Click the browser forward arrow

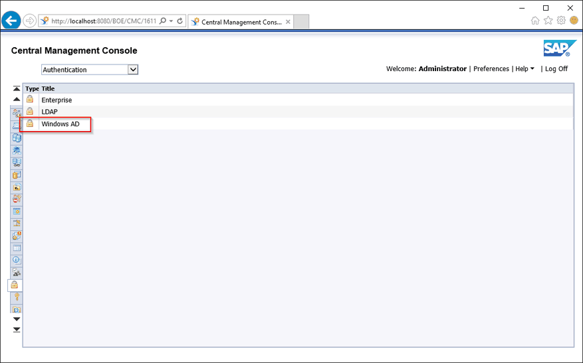(29, 21)
